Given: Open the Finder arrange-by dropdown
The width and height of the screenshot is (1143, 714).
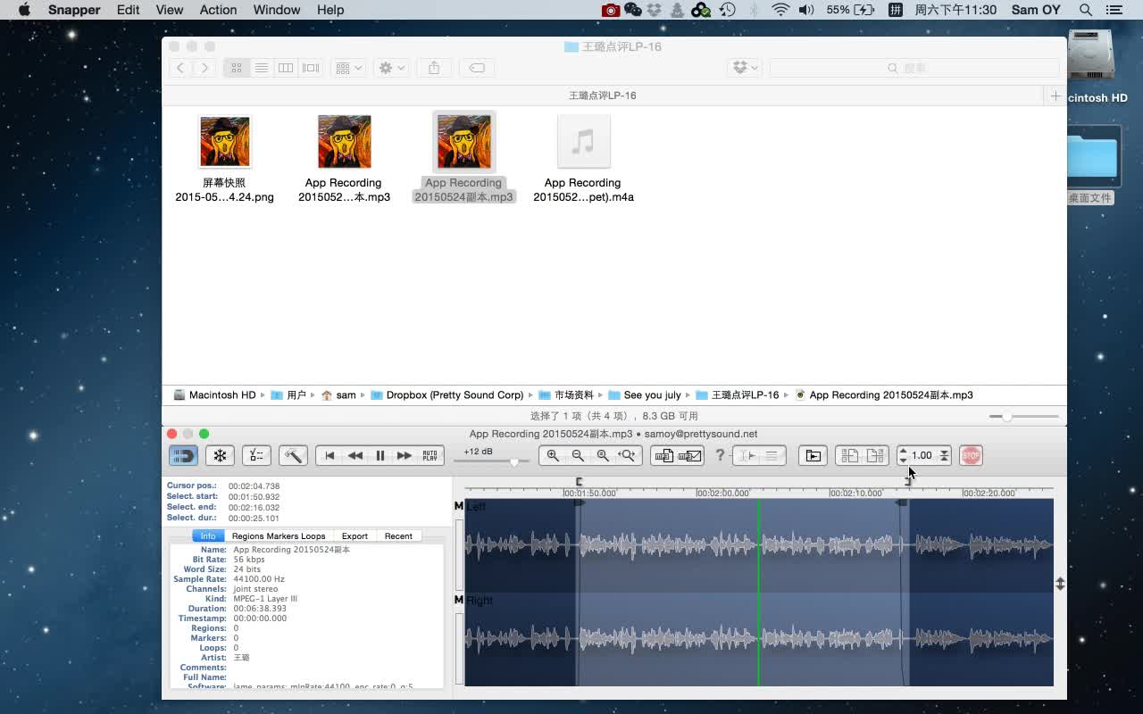Looking at the screenshot, I should [348, 68].
